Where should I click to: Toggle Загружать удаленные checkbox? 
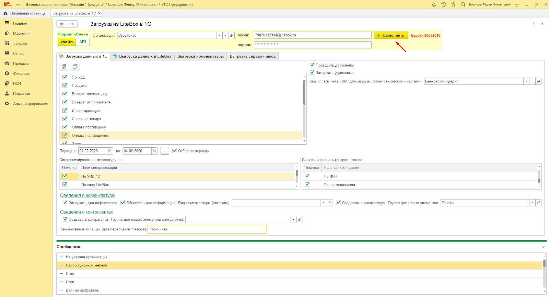[312, 72]
